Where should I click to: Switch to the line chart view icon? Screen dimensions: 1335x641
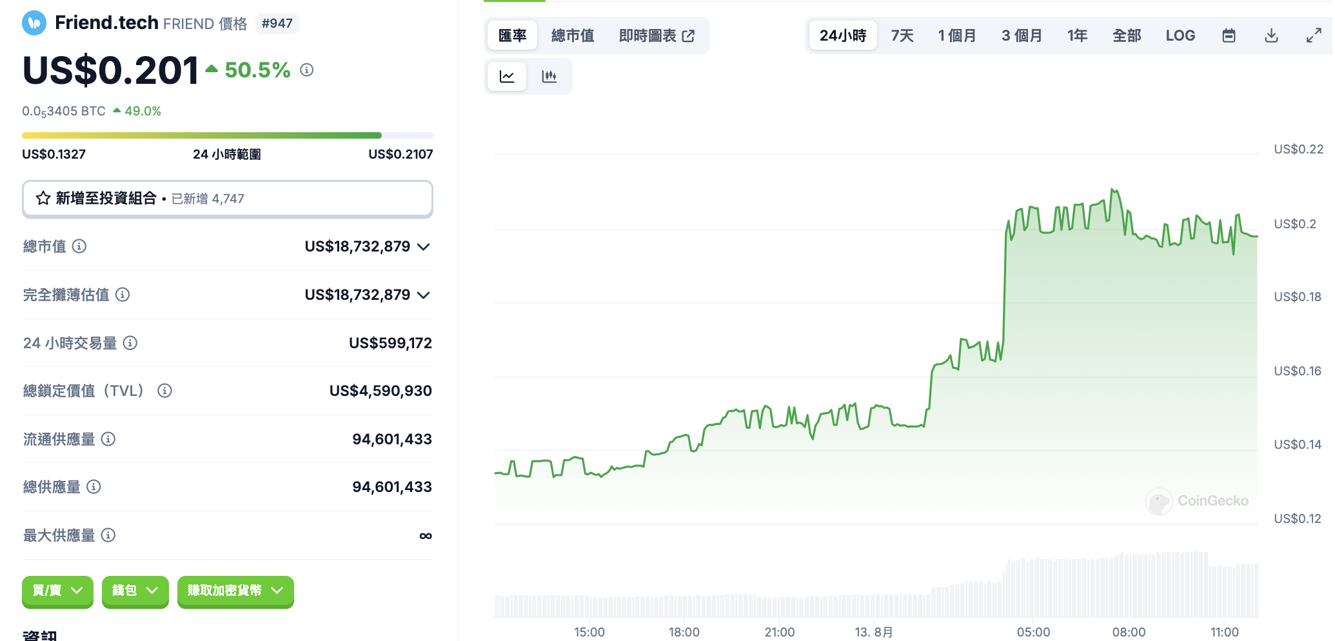point(507,77)
